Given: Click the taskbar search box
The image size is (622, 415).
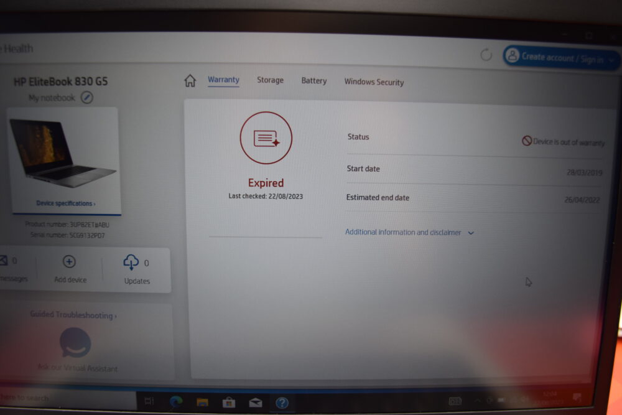Looking at the screenshot, I should pyautogui.click(x=67, y=398).
